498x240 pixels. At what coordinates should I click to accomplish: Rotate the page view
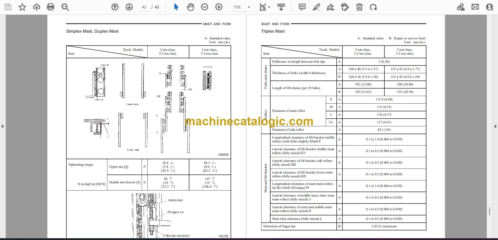(374, 7)
